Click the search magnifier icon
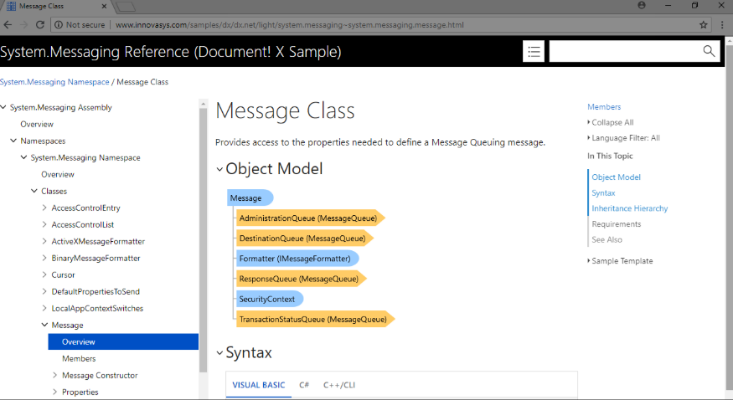This screenshot has height=400, width=733. point(709,51)
